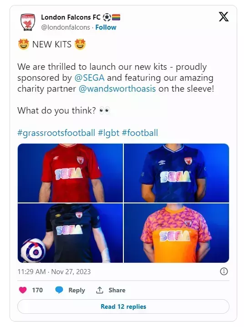The image size is (244, 327).
Task: Open Read 12 replies
Action: tap(123, 306)
